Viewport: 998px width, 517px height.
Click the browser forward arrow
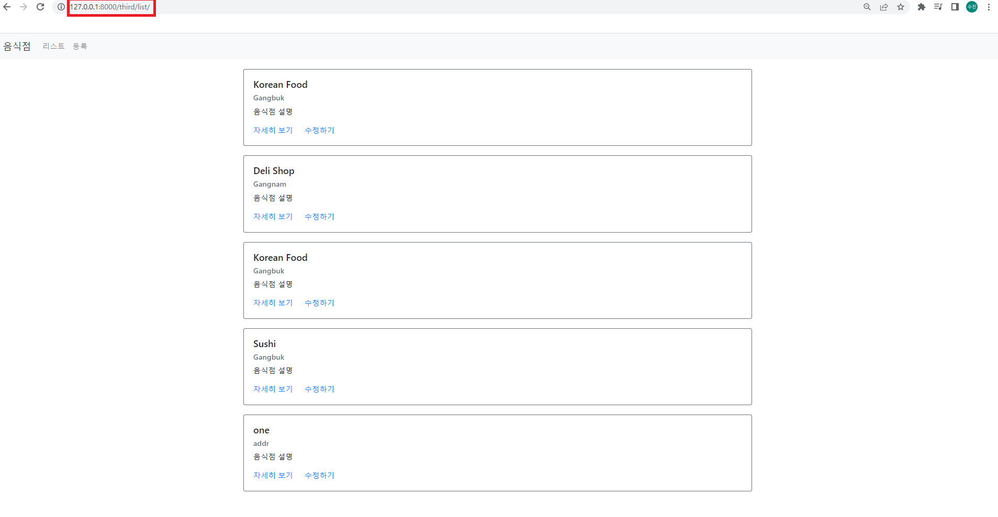point(24,7)
